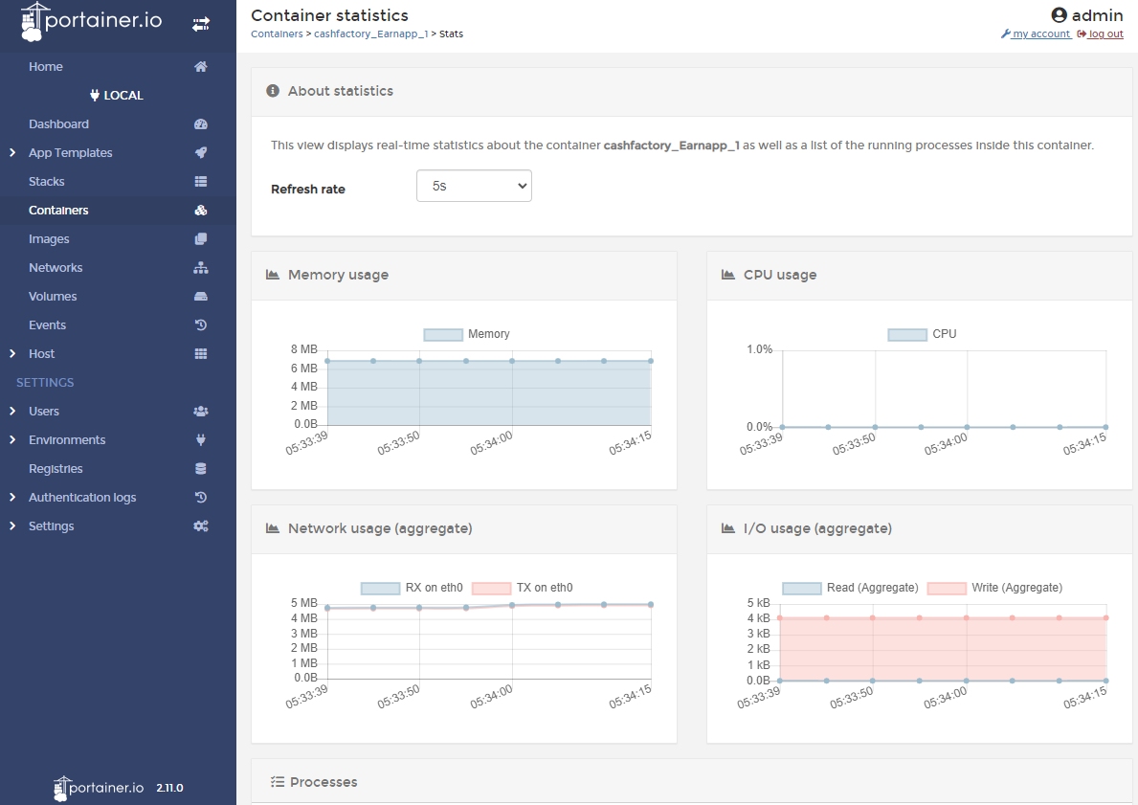Click the Home house icon
The image size is (1138, 805).
[x=201, y=67]
